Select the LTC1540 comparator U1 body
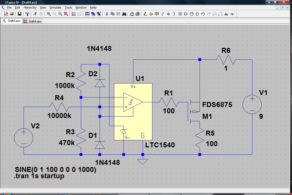 (133, 112)
